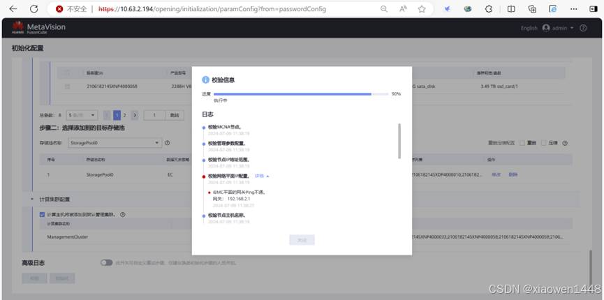This screenshot has height=300, width=604.
Task: Open the split screen browser icon
Action: click(511, 9)
